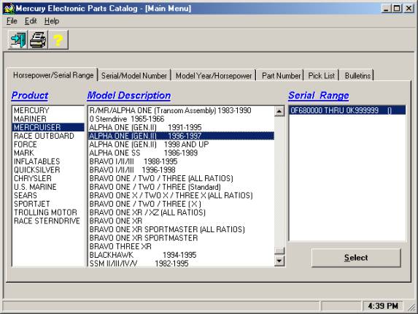418x314 pixels.
Task: Select U.S. MARINE product
Action: point(48,187)
